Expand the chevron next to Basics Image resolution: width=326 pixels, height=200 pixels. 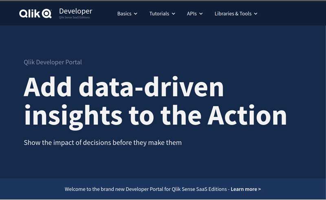(x=136, y=14)
